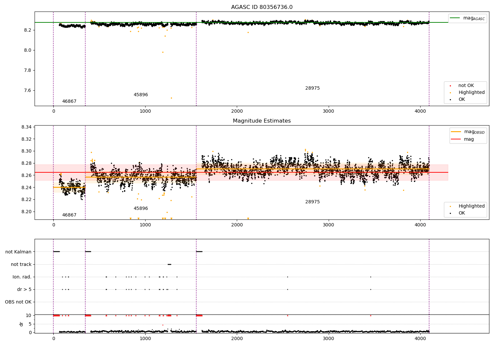Click y-tick '8.20' in middle plot
The width and height of the screenshot is (494, 346).
click(x=26, y=212)
